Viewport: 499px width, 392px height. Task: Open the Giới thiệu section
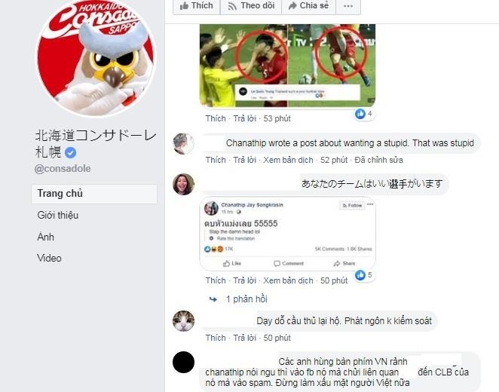[57, 215]
